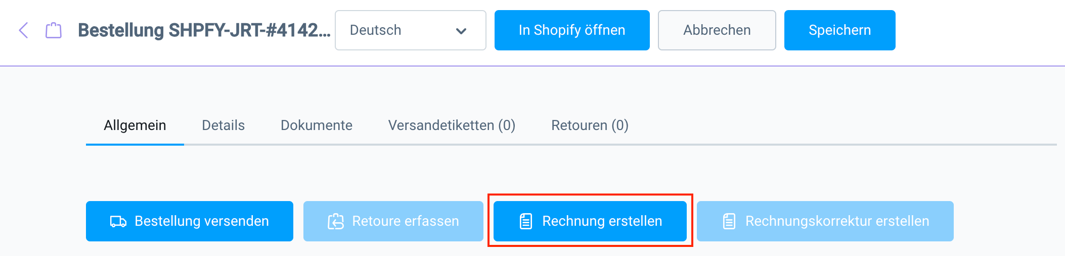
Task: Click the truck icon for shipping
Action: 118,221
